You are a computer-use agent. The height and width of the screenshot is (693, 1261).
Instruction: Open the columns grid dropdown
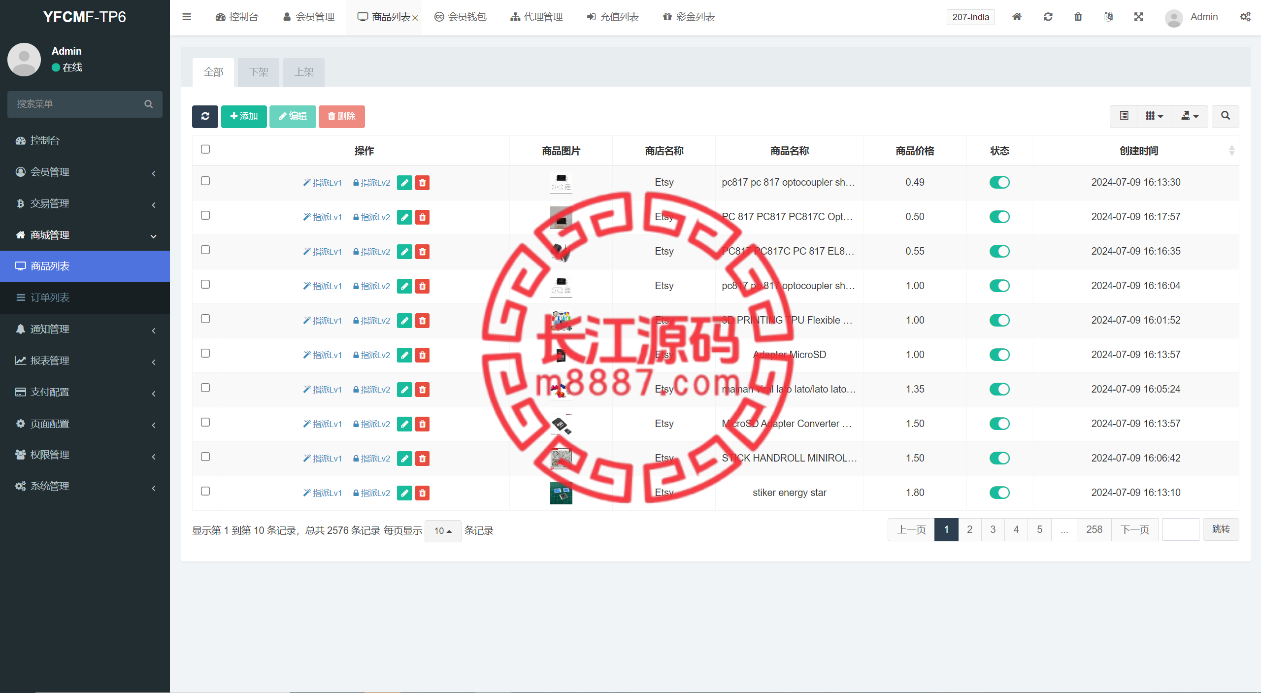click(1154, 116)
